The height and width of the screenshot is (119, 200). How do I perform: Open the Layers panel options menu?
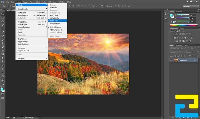[198, 45]
